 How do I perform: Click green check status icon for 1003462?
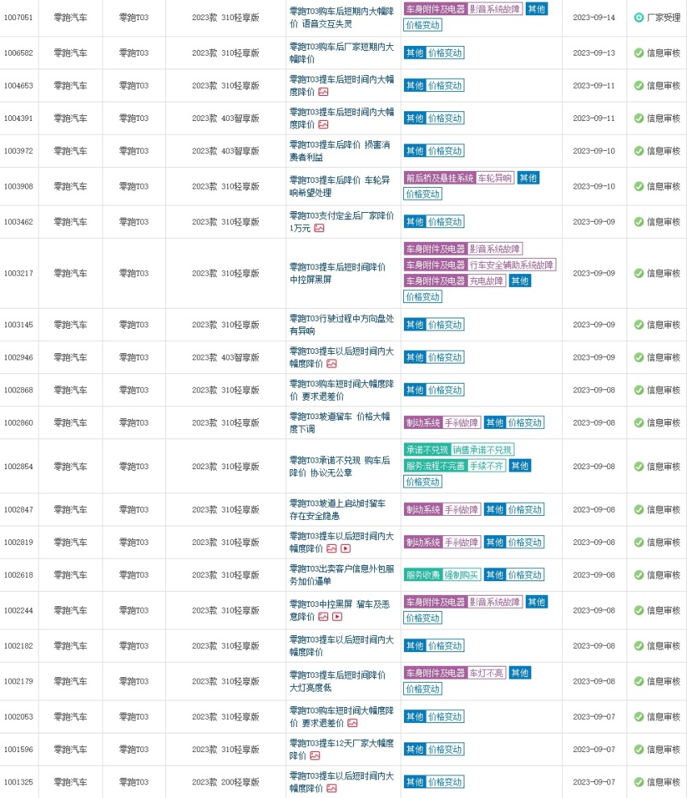click(639, 222)
